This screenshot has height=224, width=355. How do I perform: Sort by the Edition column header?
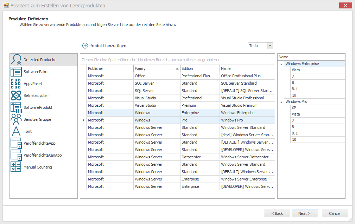(x=200, y=68)
